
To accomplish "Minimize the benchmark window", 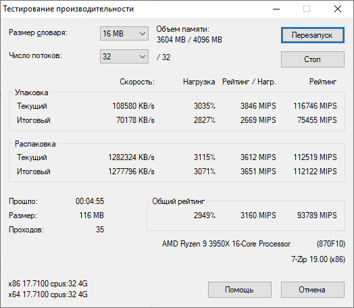I will [276, 9].
